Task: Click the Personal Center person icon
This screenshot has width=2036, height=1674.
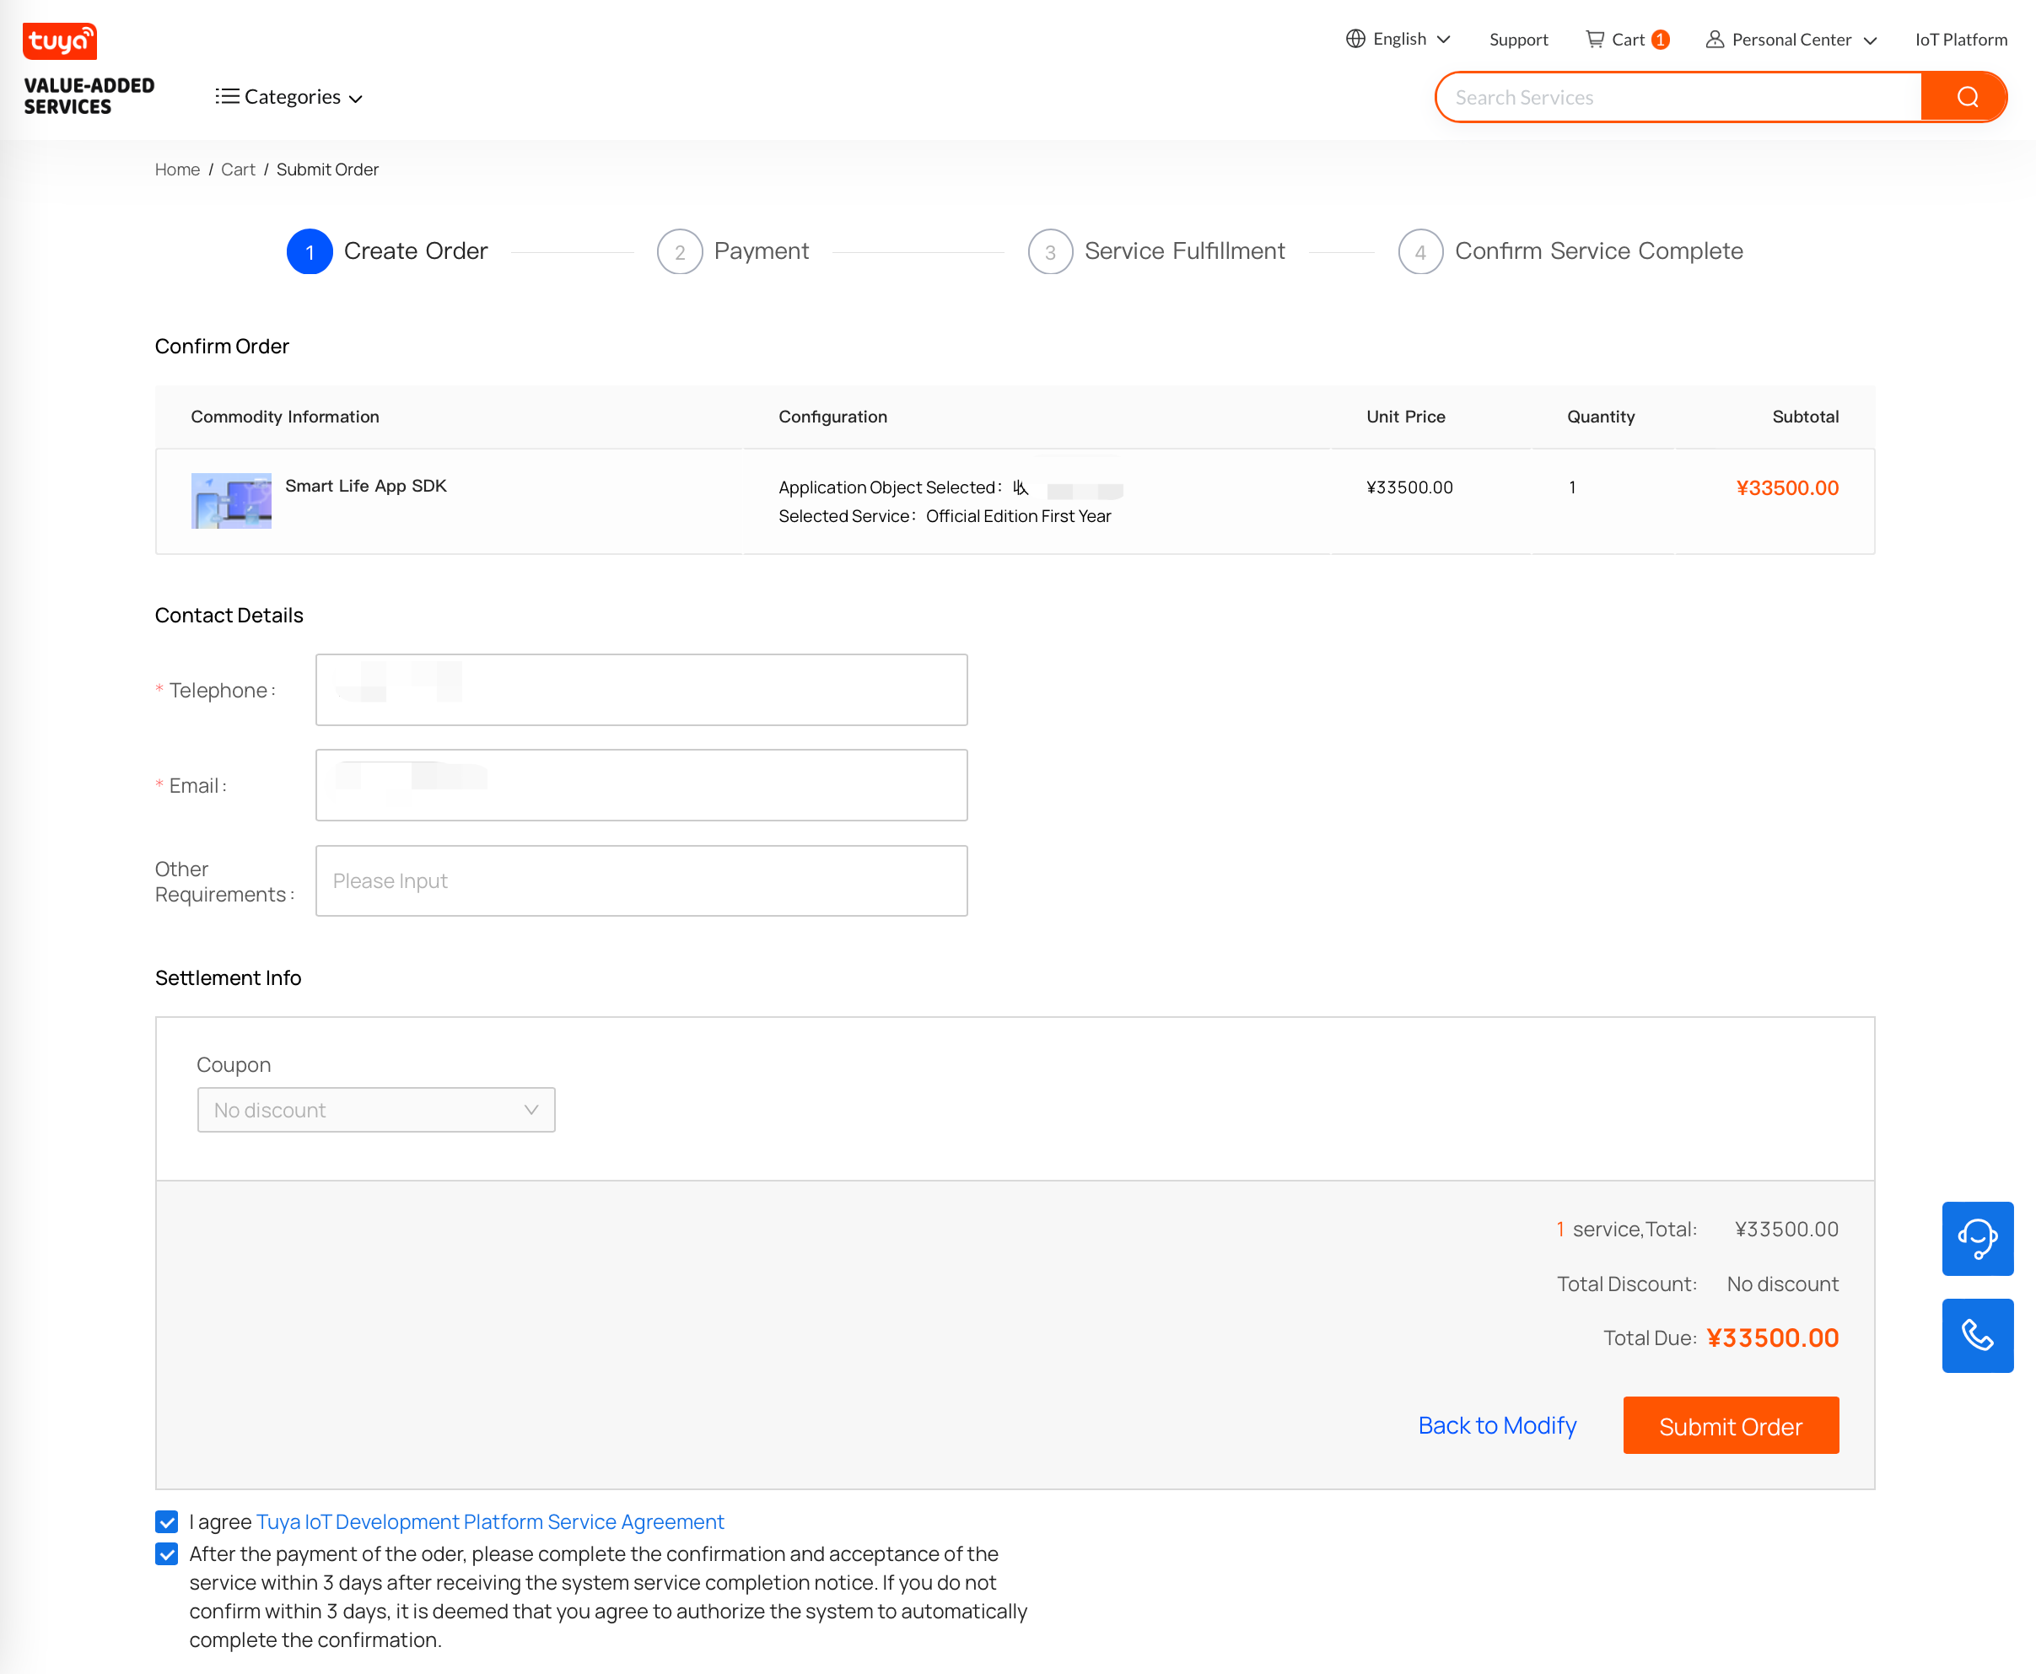Action: point(1715,40)
